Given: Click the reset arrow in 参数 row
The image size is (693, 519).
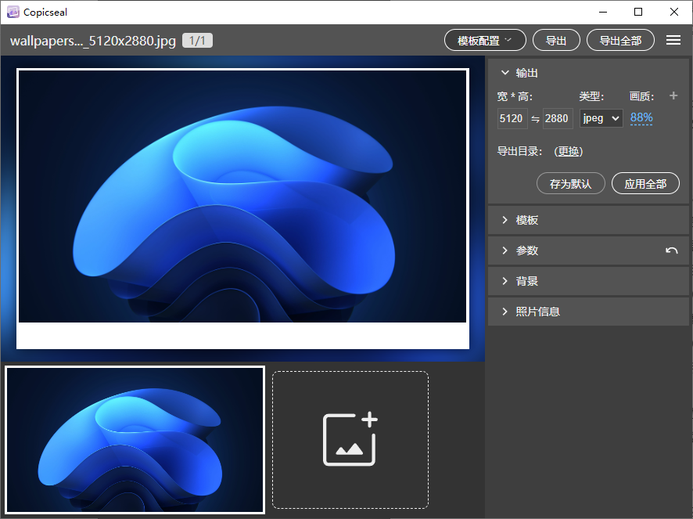Looking at the screenshot, I should pyautogui.click(x=671, y=250).
